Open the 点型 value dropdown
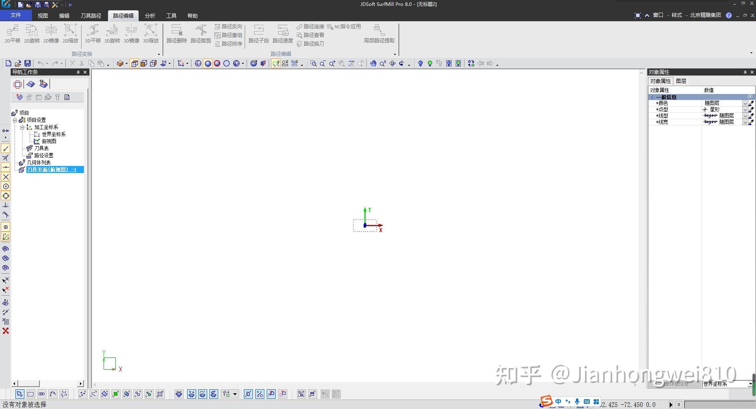 [745, 109]
